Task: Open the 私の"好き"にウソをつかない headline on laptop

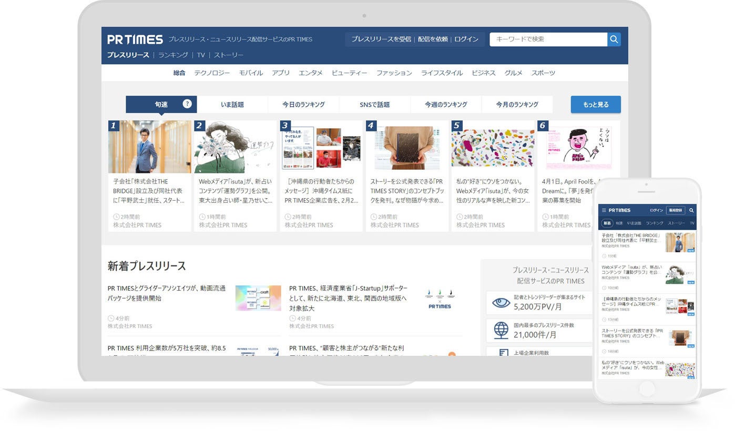Action: click(493, 191)
